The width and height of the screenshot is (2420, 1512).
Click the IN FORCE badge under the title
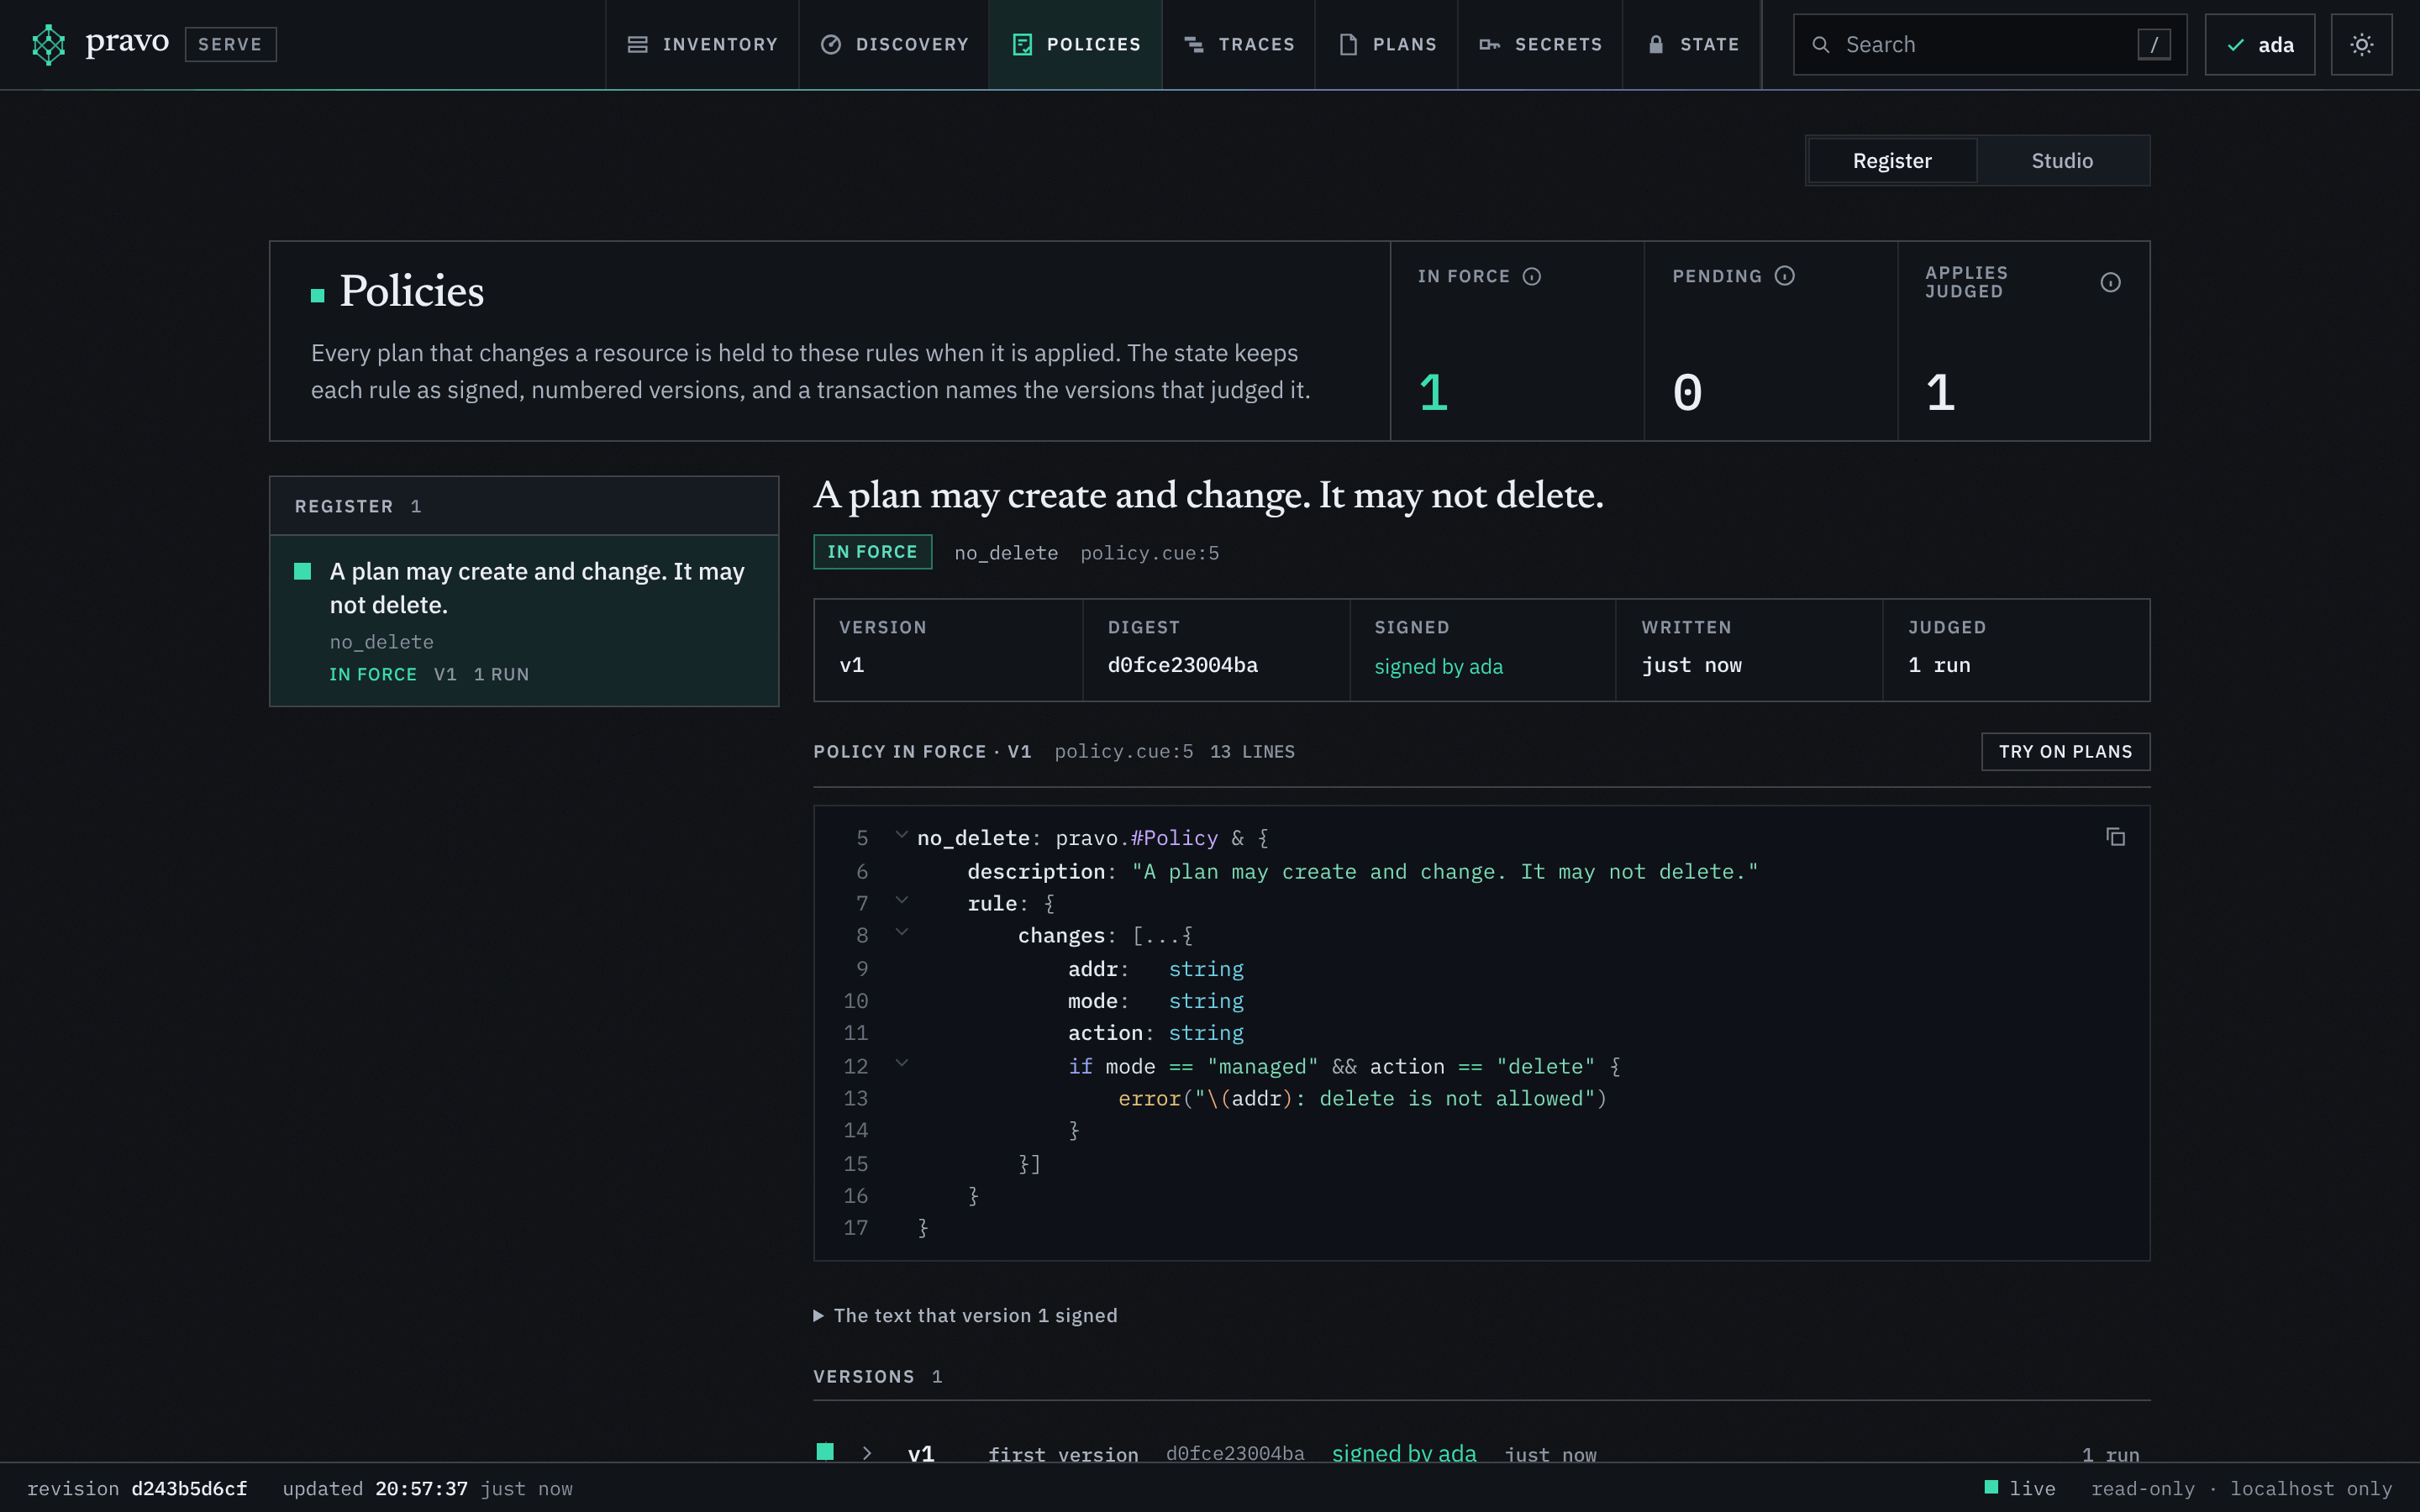coord(872,552)
